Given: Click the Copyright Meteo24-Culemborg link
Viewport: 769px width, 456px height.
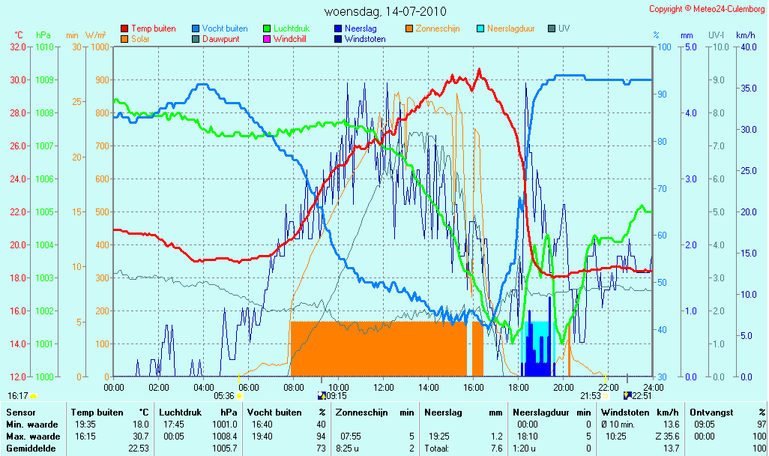Looking at the screenshot, I should [707, 9].
